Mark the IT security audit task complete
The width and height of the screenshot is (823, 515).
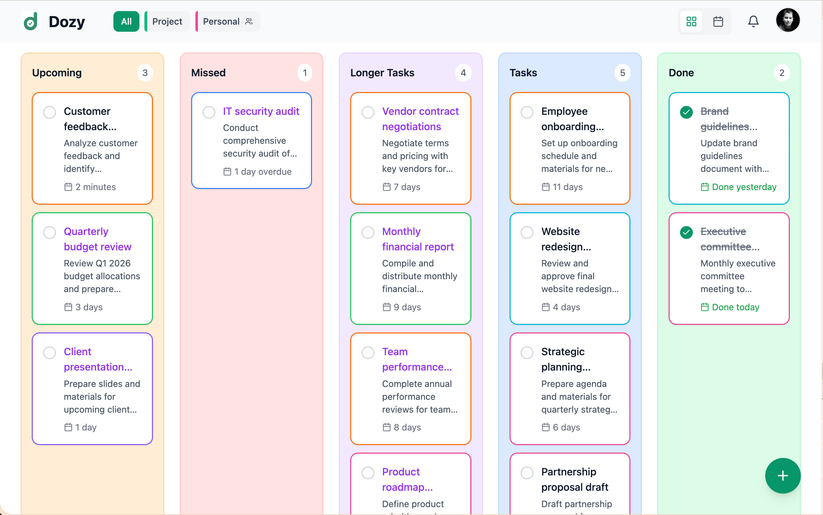tap(209, 112)
